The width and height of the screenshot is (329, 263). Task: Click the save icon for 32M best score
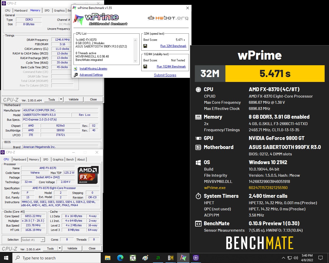(145, 46)
